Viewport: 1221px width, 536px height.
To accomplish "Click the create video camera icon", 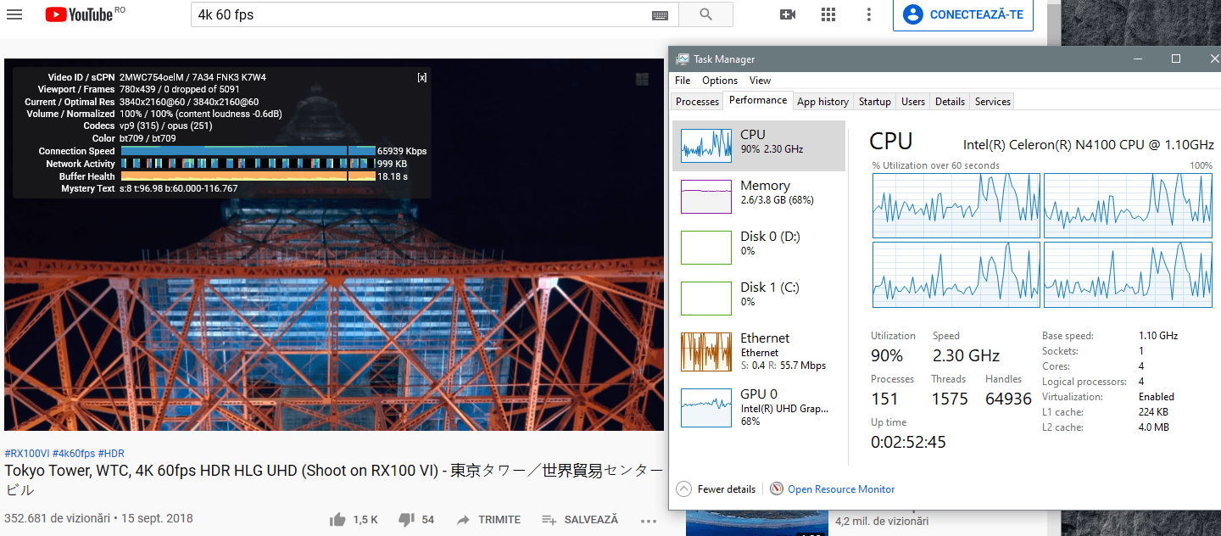I will [788, 14].
